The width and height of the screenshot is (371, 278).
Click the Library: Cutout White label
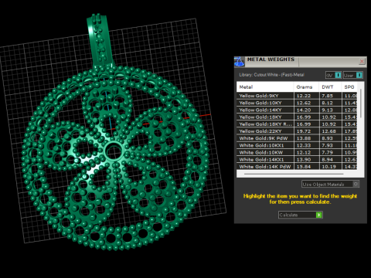[x=271, y=75]
